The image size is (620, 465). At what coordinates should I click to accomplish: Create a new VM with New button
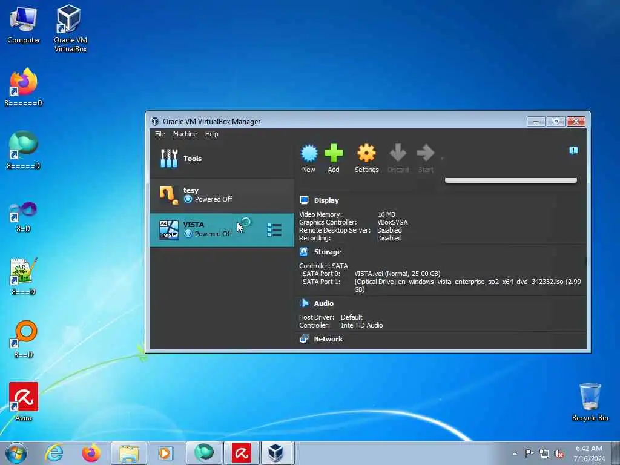coord(309,159)
